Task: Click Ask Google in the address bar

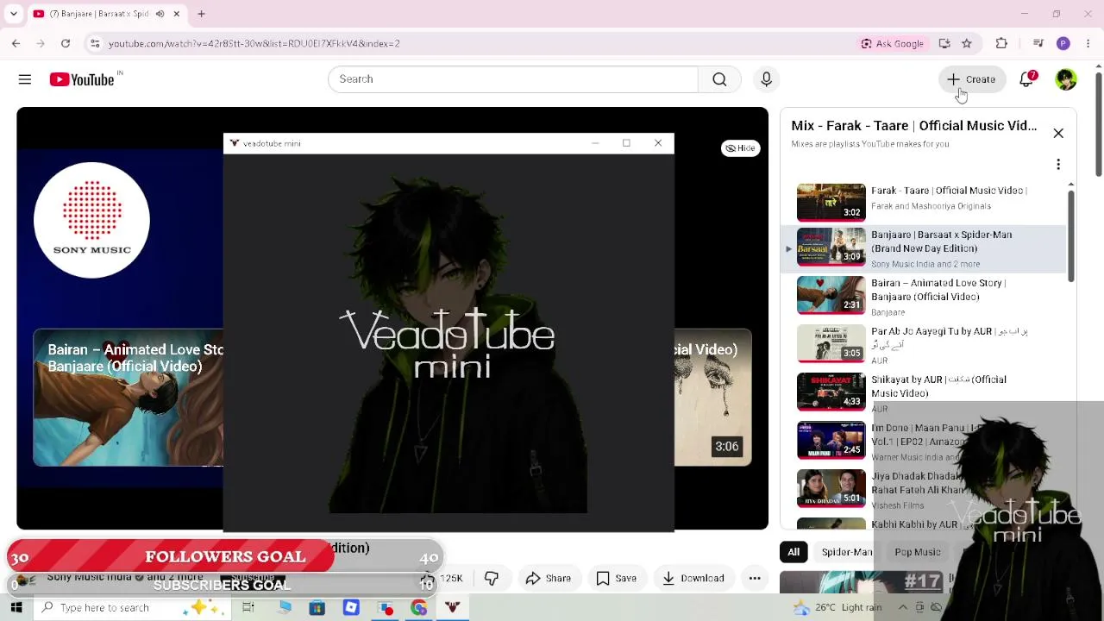Action: click(892, 43)
